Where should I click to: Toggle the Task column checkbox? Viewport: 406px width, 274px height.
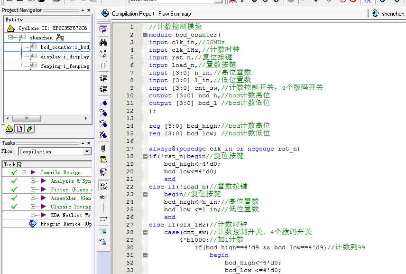(19, 165)
